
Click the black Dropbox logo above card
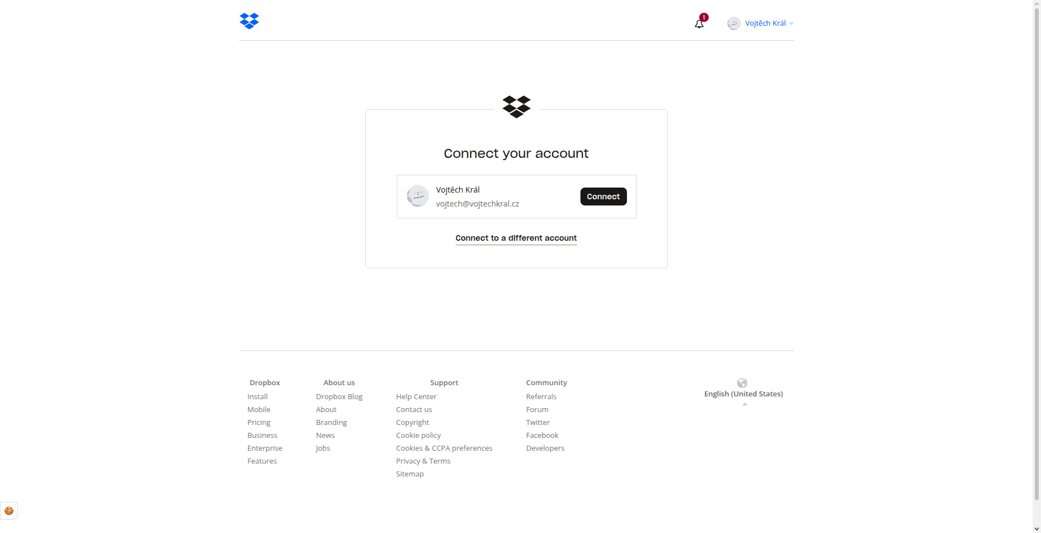click(x=517, y=106)
